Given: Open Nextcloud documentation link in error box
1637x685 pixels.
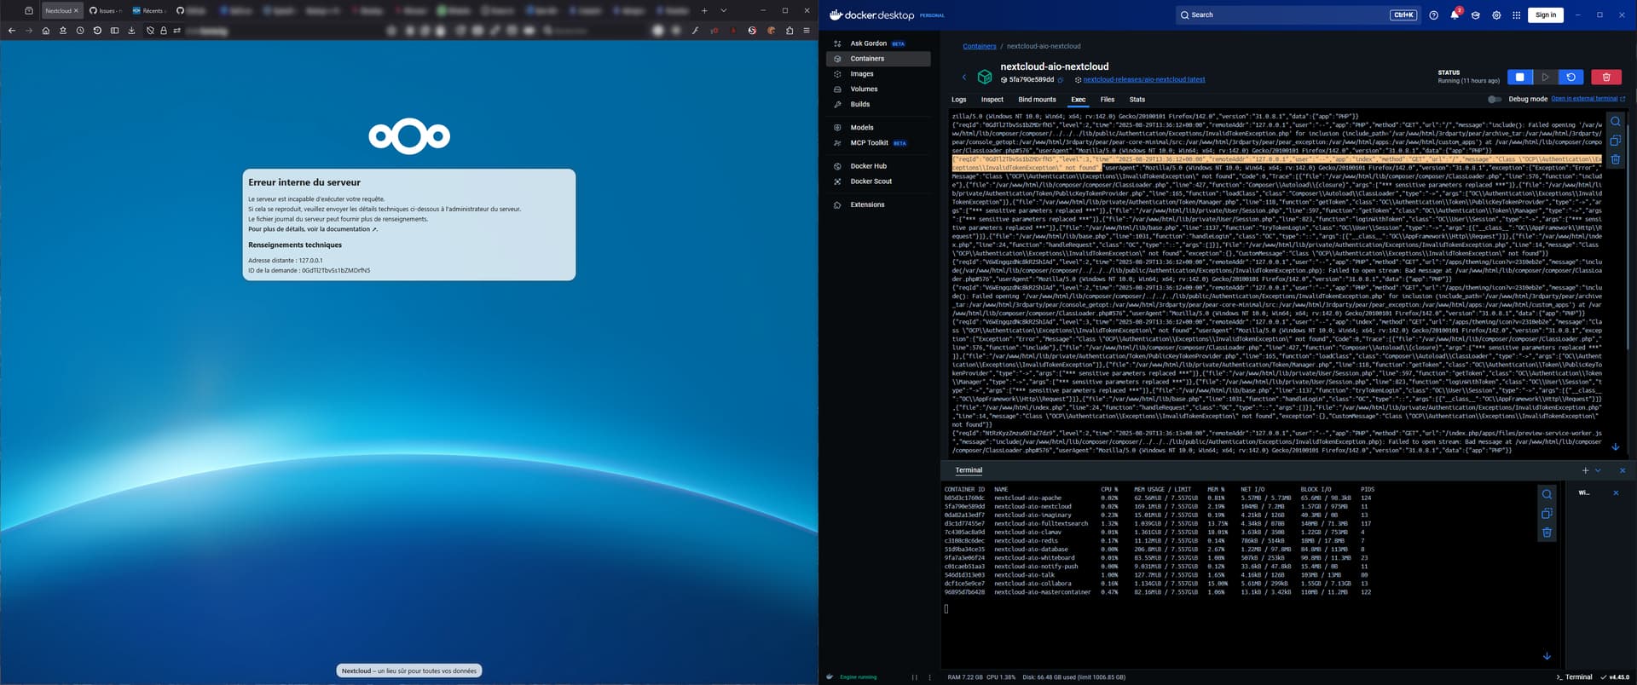Looking at the screenshot, I should 312,229.
